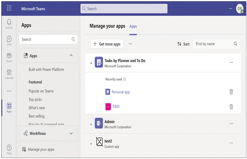The image size is (247, 159).
Task: Click the test2 custom app icon
Action: pyautogui.click(x=99, y=142)
